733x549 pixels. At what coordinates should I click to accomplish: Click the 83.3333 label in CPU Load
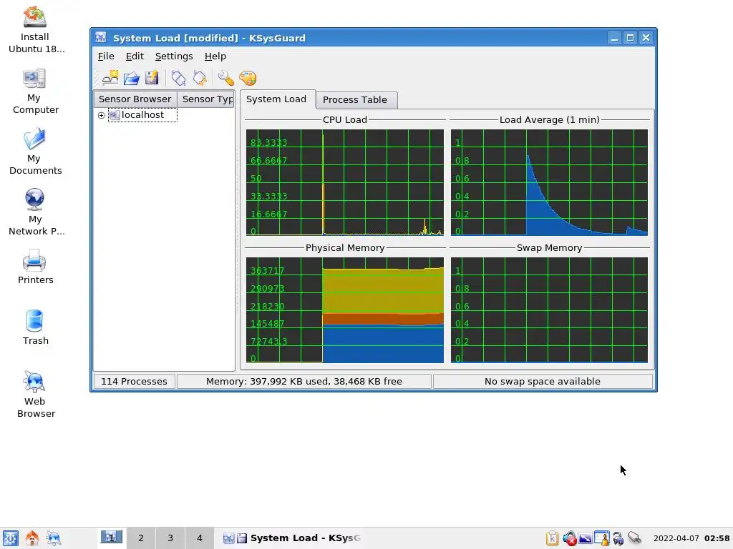click(x=269, y=143)
